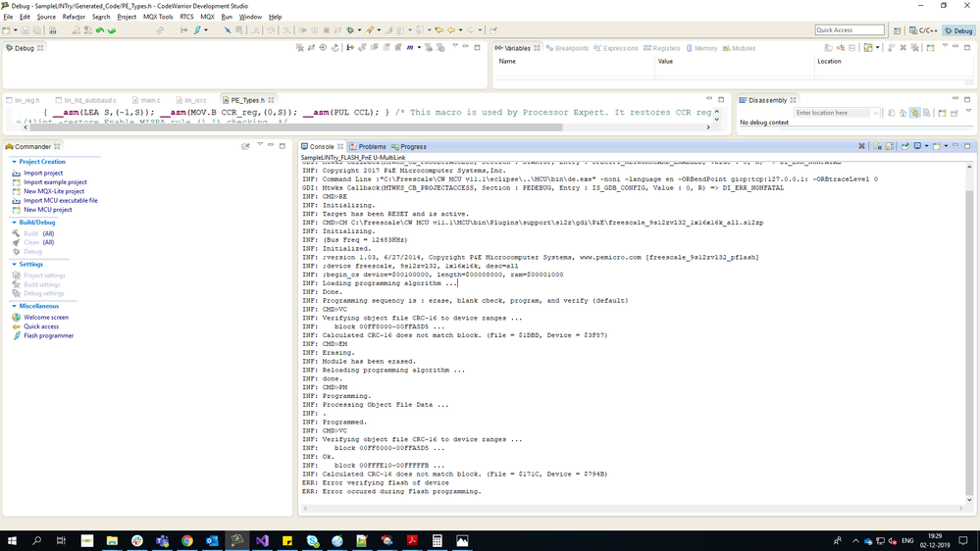The height and width of the screenshot is (551, 980).
Task: Click the green Redo arrow toolbar icon
Action: [112, 30]
